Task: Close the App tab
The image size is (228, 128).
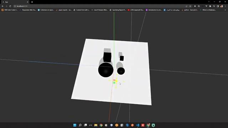Action: [x=27, y=2]
